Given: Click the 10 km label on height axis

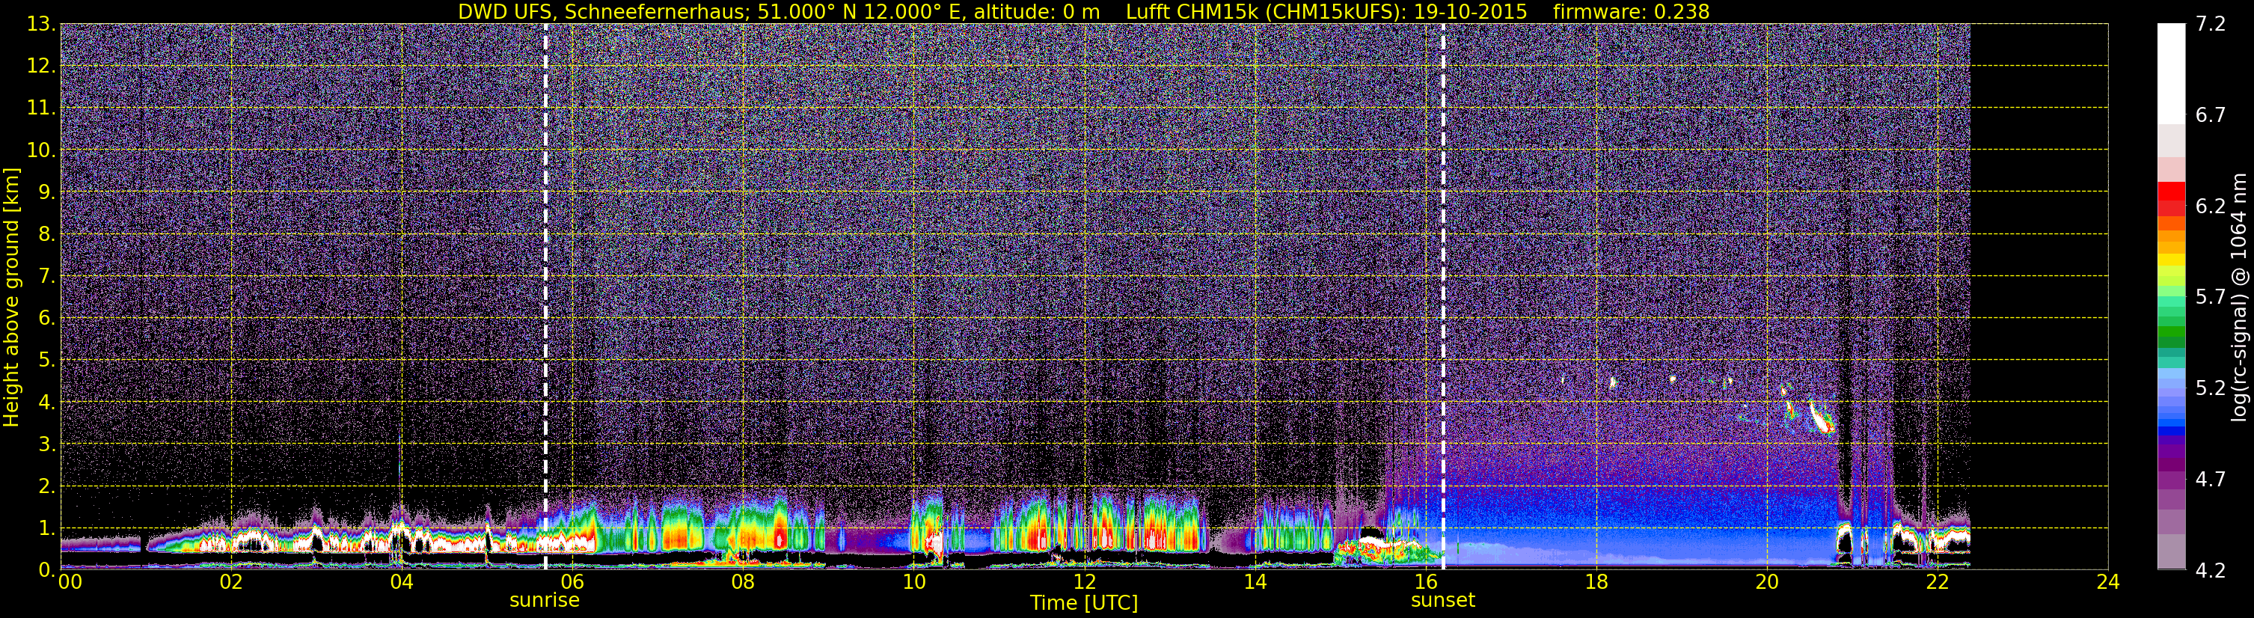Looking at the screenshot, I should 41,150.
